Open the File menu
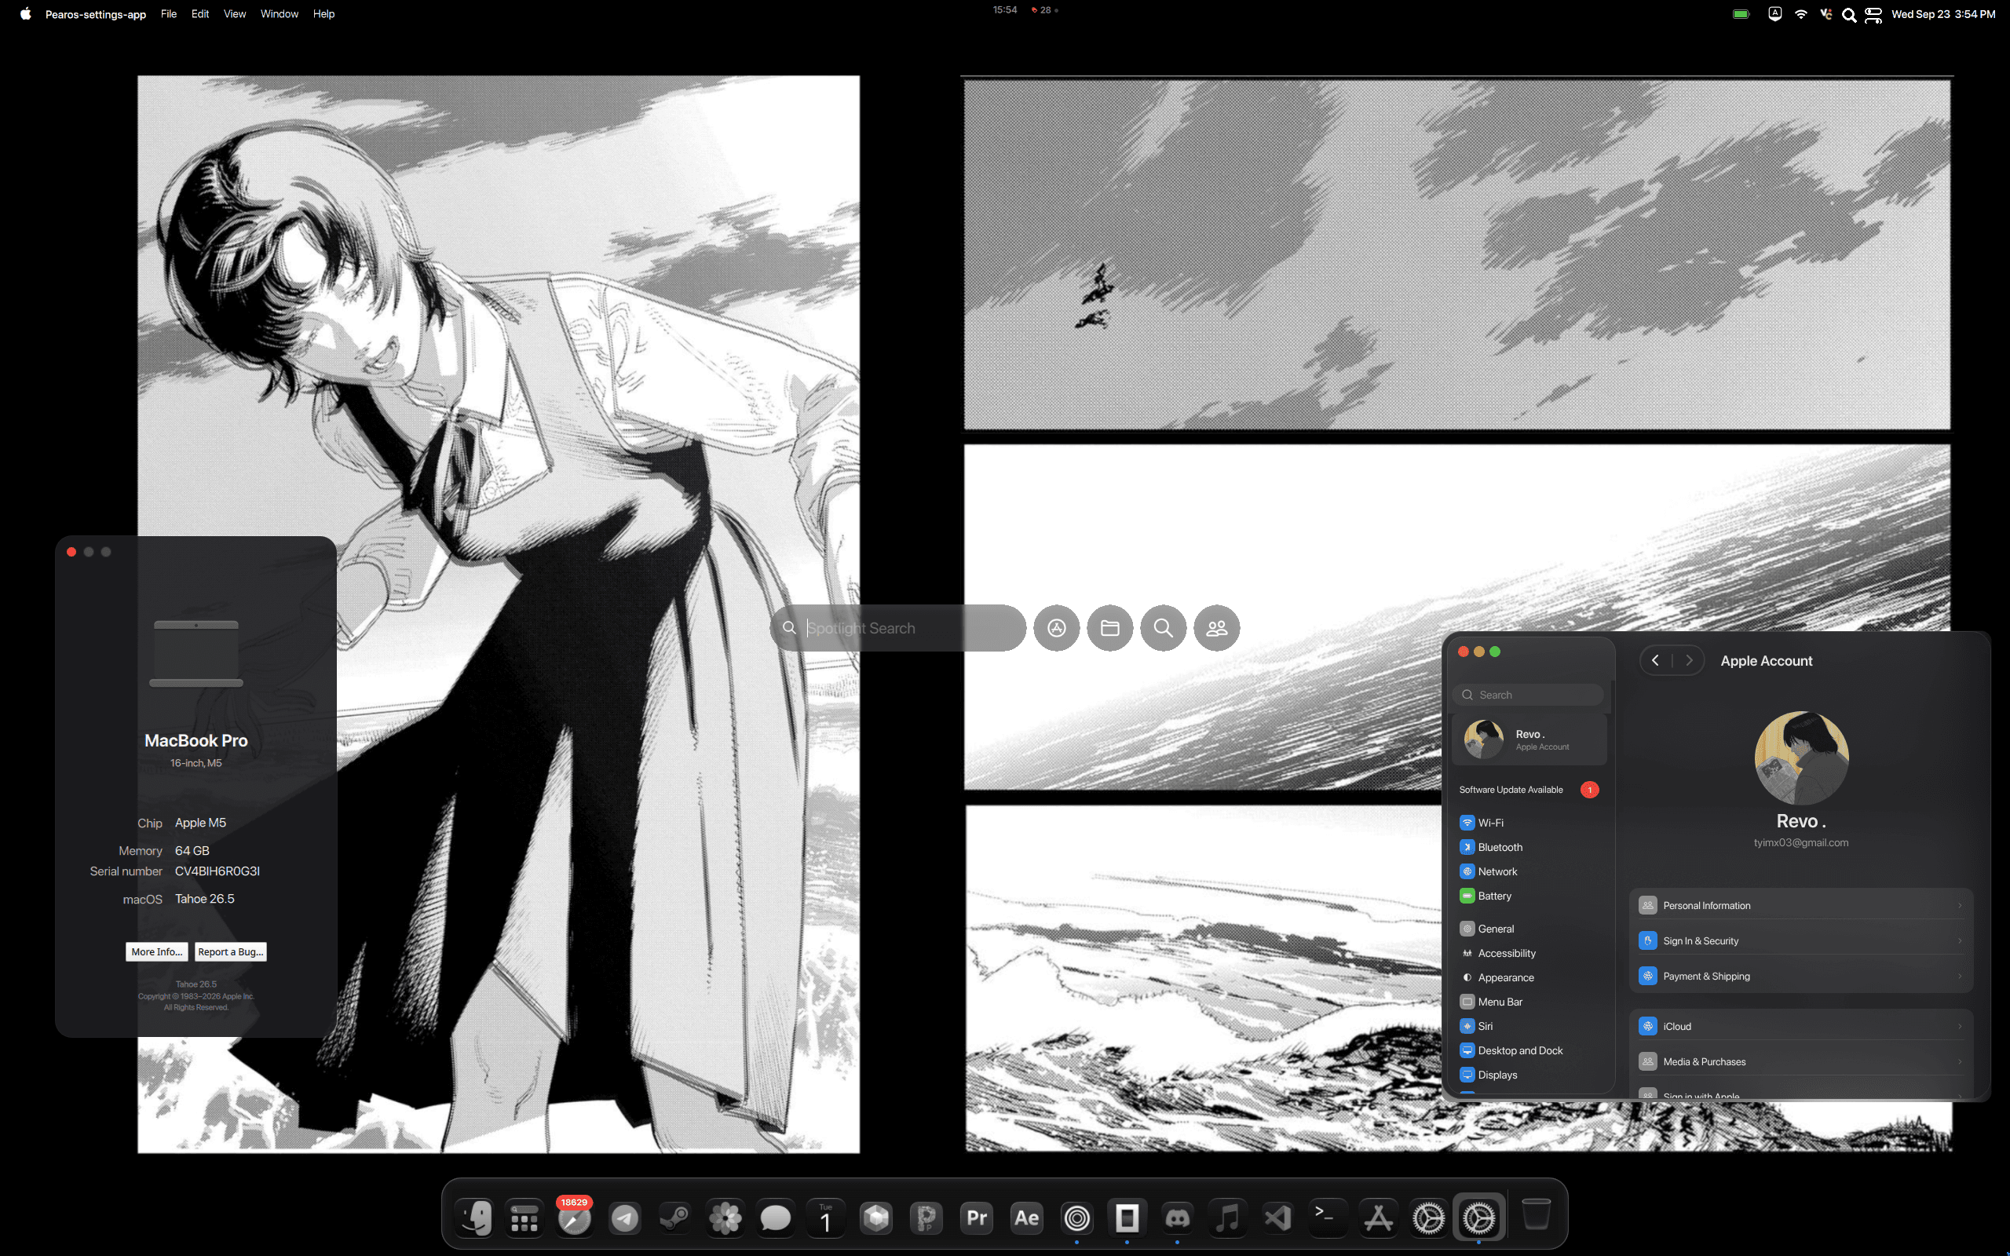This screenshot has width=2010, height=1256. 169,14
